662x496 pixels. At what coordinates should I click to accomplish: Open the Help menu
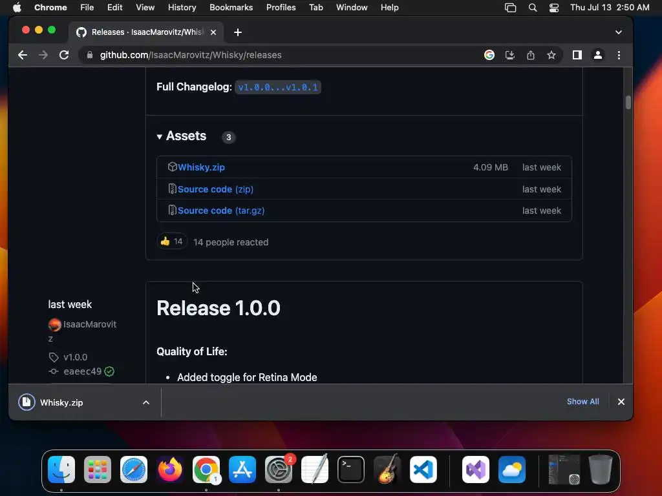(x=389, y=7)
